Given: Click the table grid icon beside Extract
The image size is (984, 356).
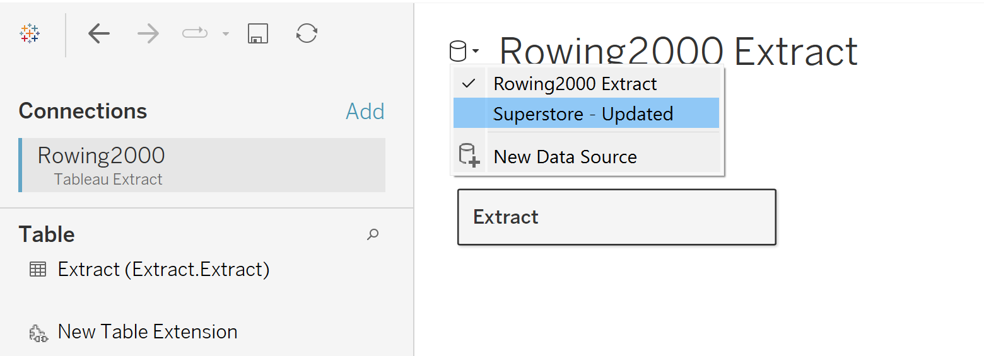Looking at the screenshot, I should [x=38, y=270].
